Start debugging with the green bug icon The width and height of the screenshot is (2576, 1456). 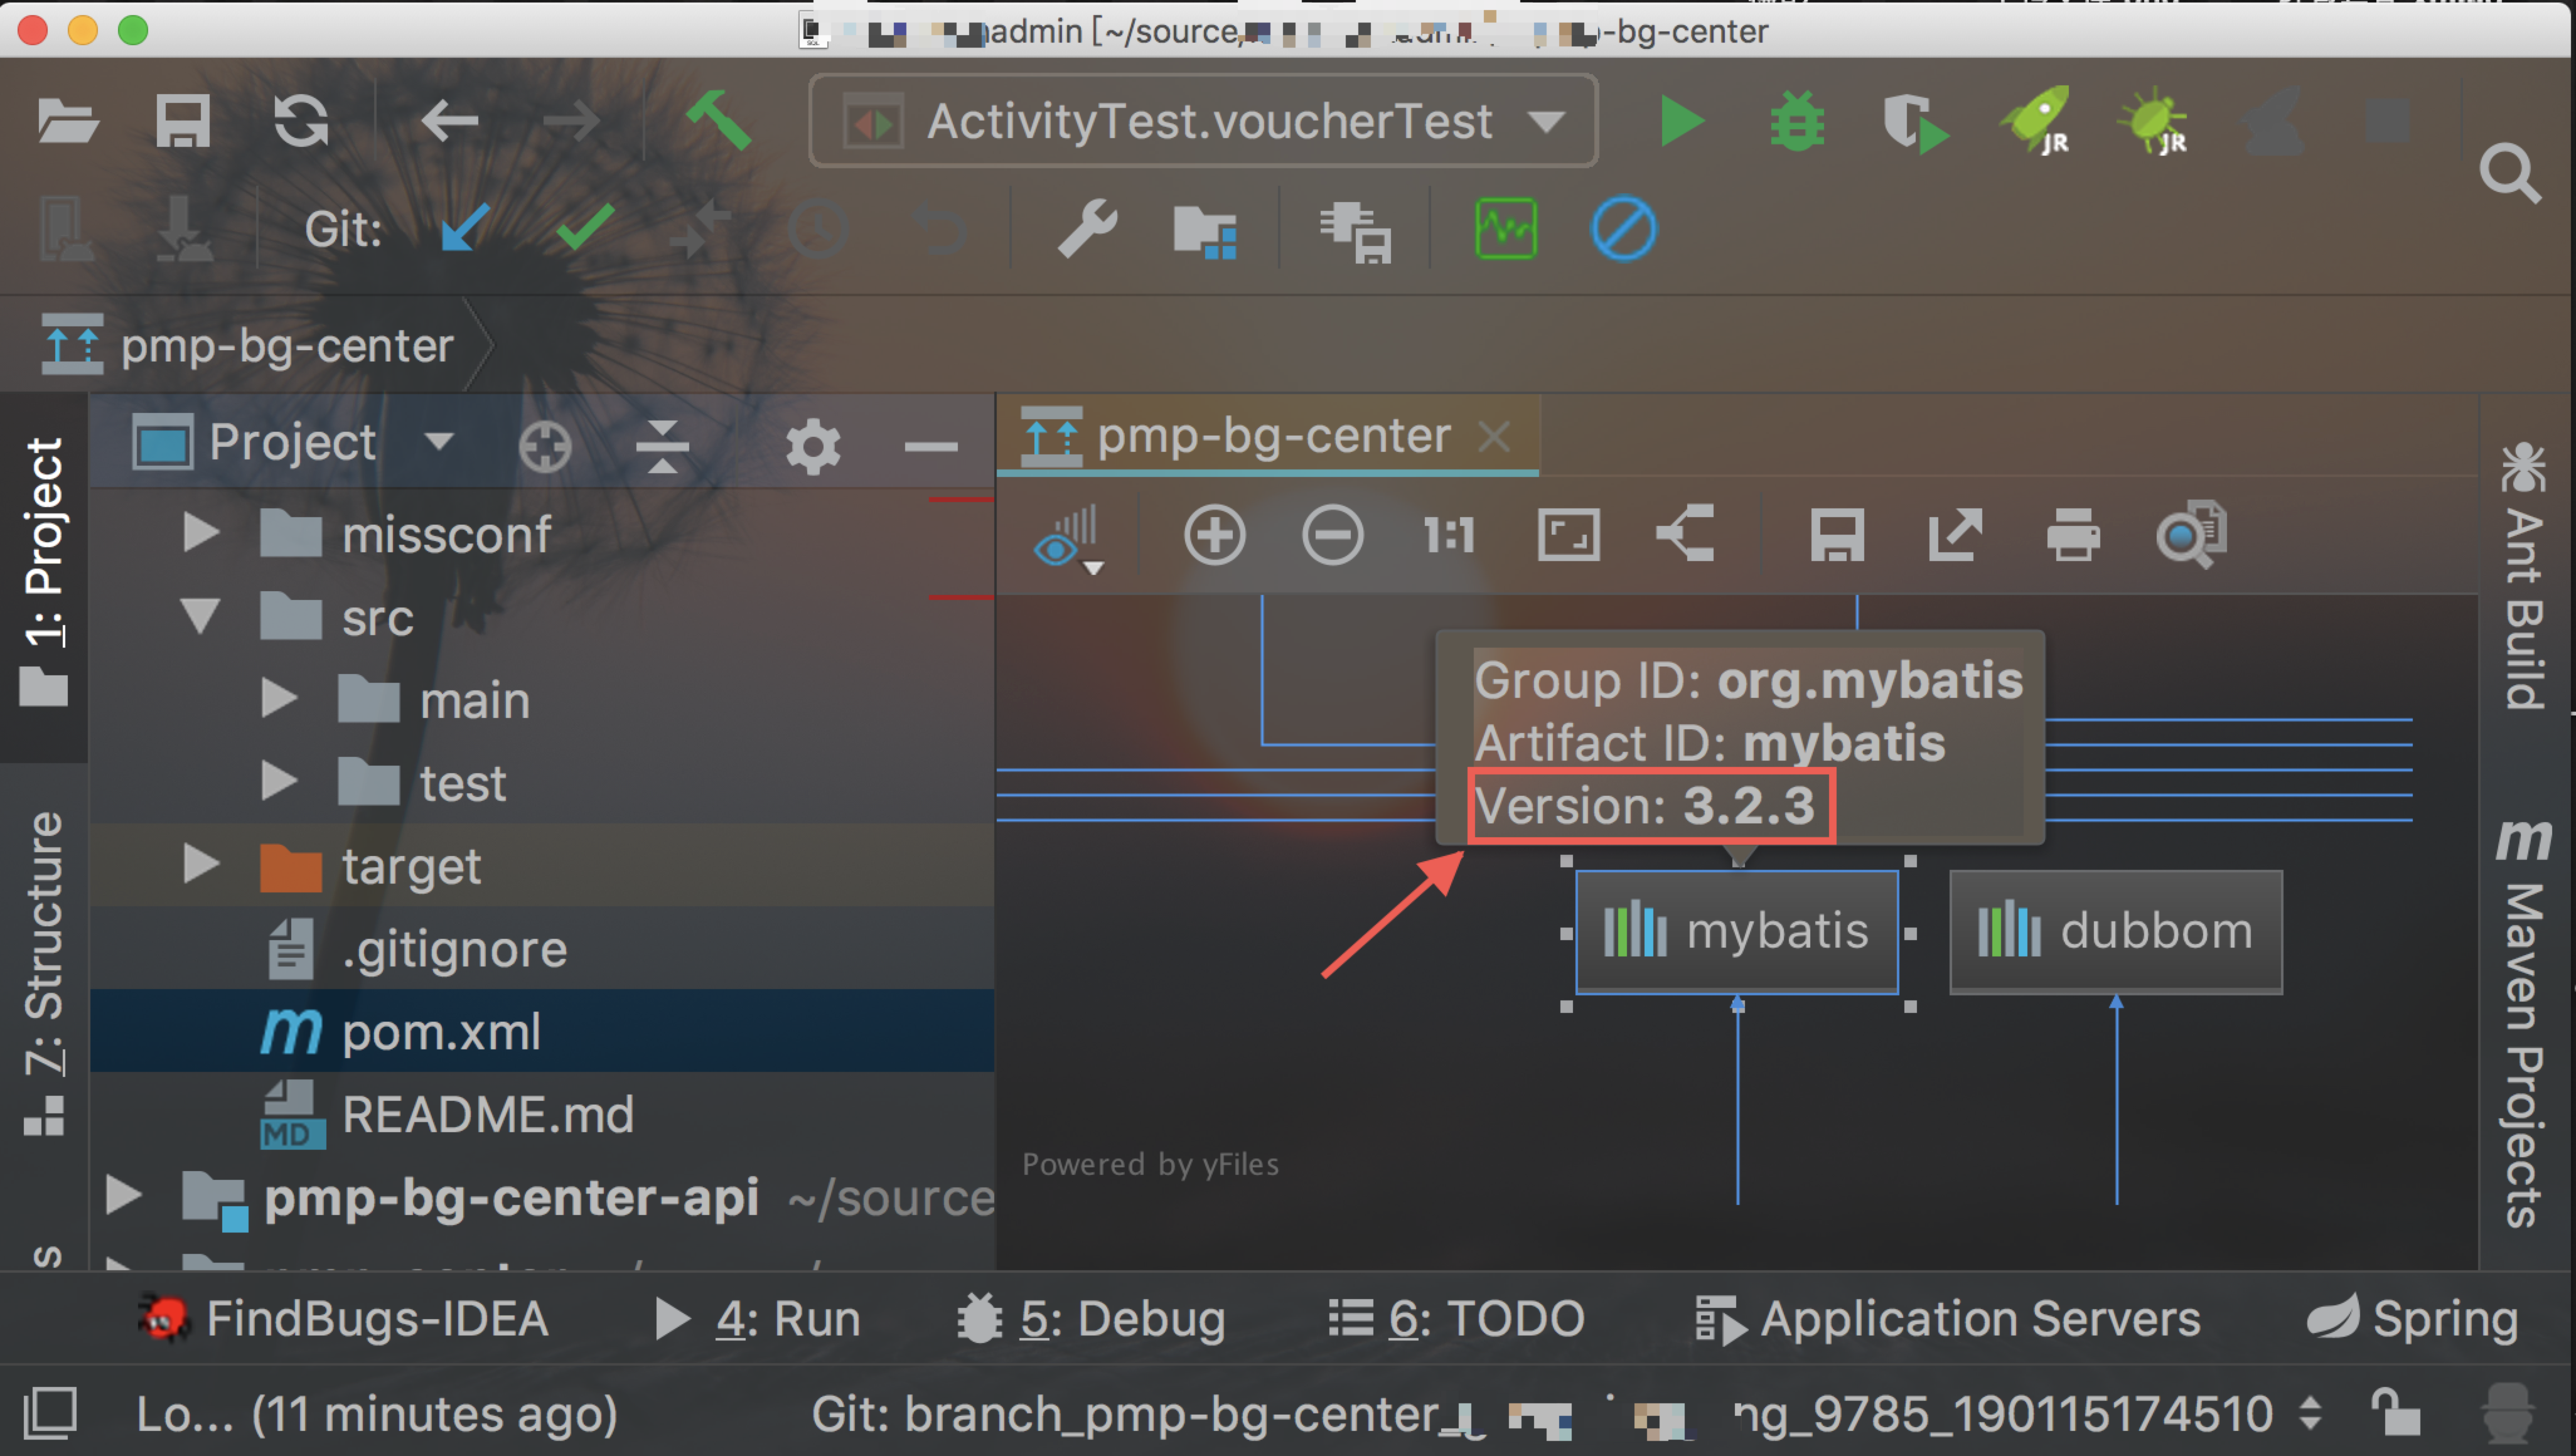pyautogui.click(x=1797, y=121)
